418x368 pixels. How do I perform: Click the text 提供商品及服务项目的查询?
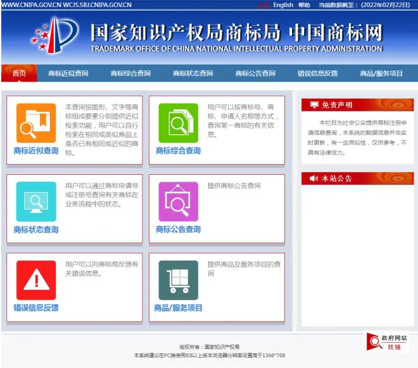(244, 269)
